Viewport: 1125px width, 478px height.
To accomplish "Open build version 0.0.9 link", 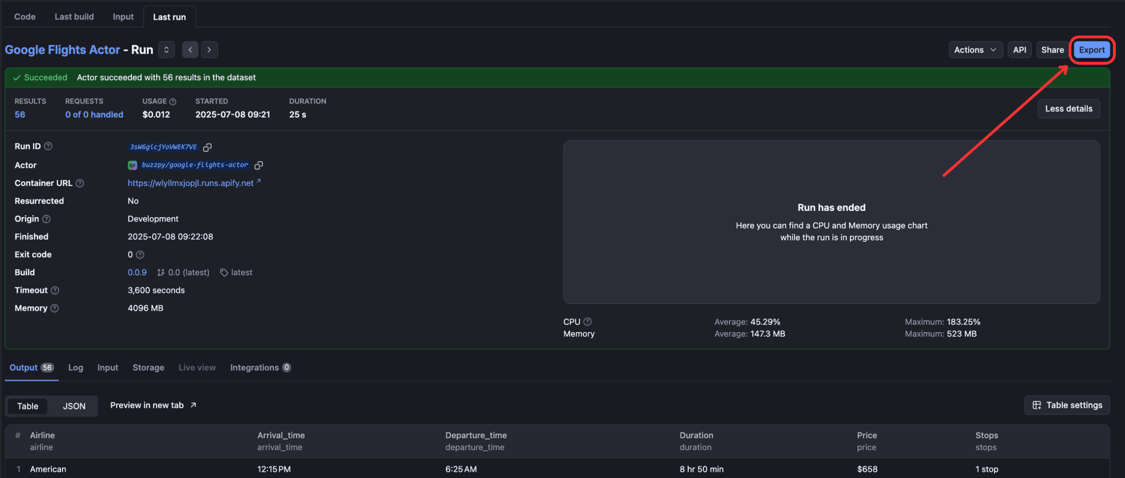I will point(137,272).
